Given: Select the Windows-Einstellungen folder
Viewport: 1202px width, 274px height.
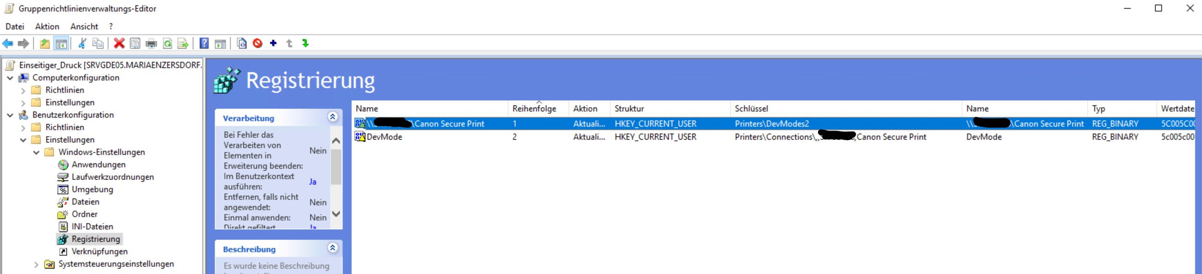Looking at the screenshot, I should click(102, 152).
